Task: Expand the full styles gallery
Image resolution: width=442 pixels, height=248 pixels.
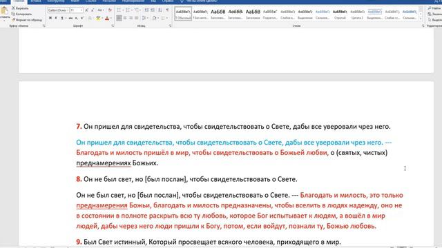Action: [x=421, y=19]
